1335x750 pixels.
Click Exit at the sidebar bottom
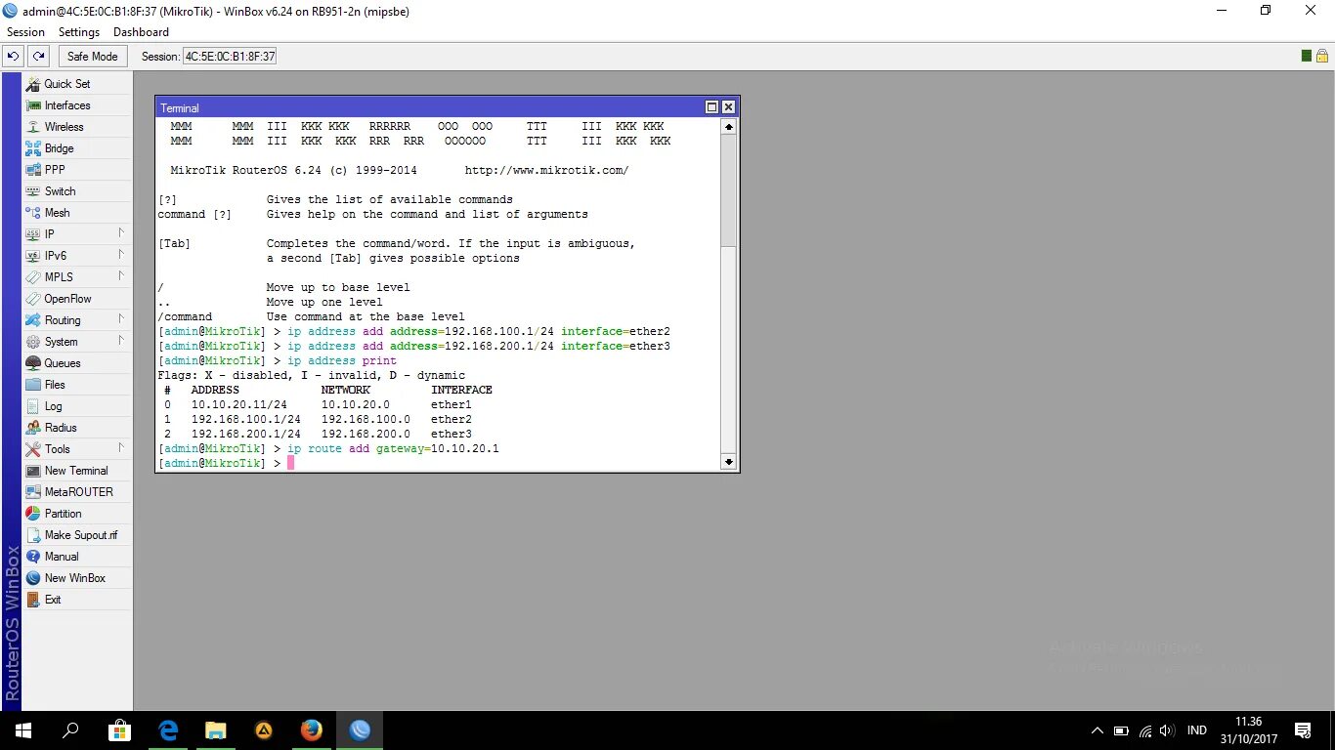click(x=54, y=599)
